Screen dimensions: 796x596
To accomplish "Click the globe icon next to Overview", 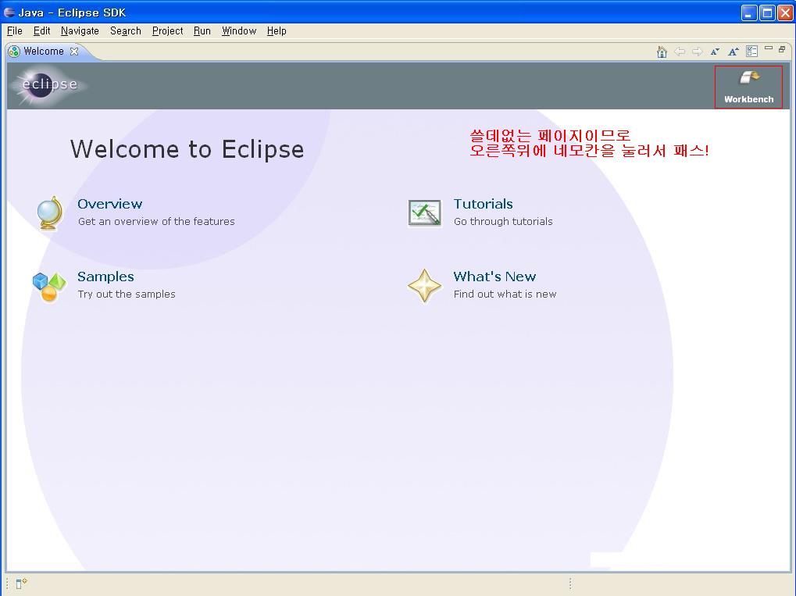I will (x=50, y=212).
